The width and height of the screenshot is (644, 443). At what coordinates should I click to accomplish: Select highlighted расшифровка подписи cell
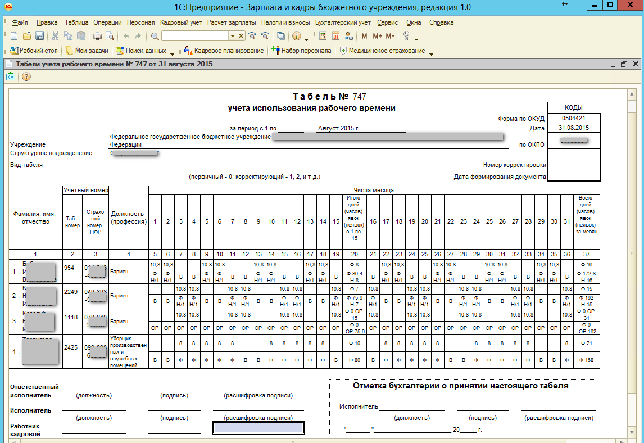258,428
